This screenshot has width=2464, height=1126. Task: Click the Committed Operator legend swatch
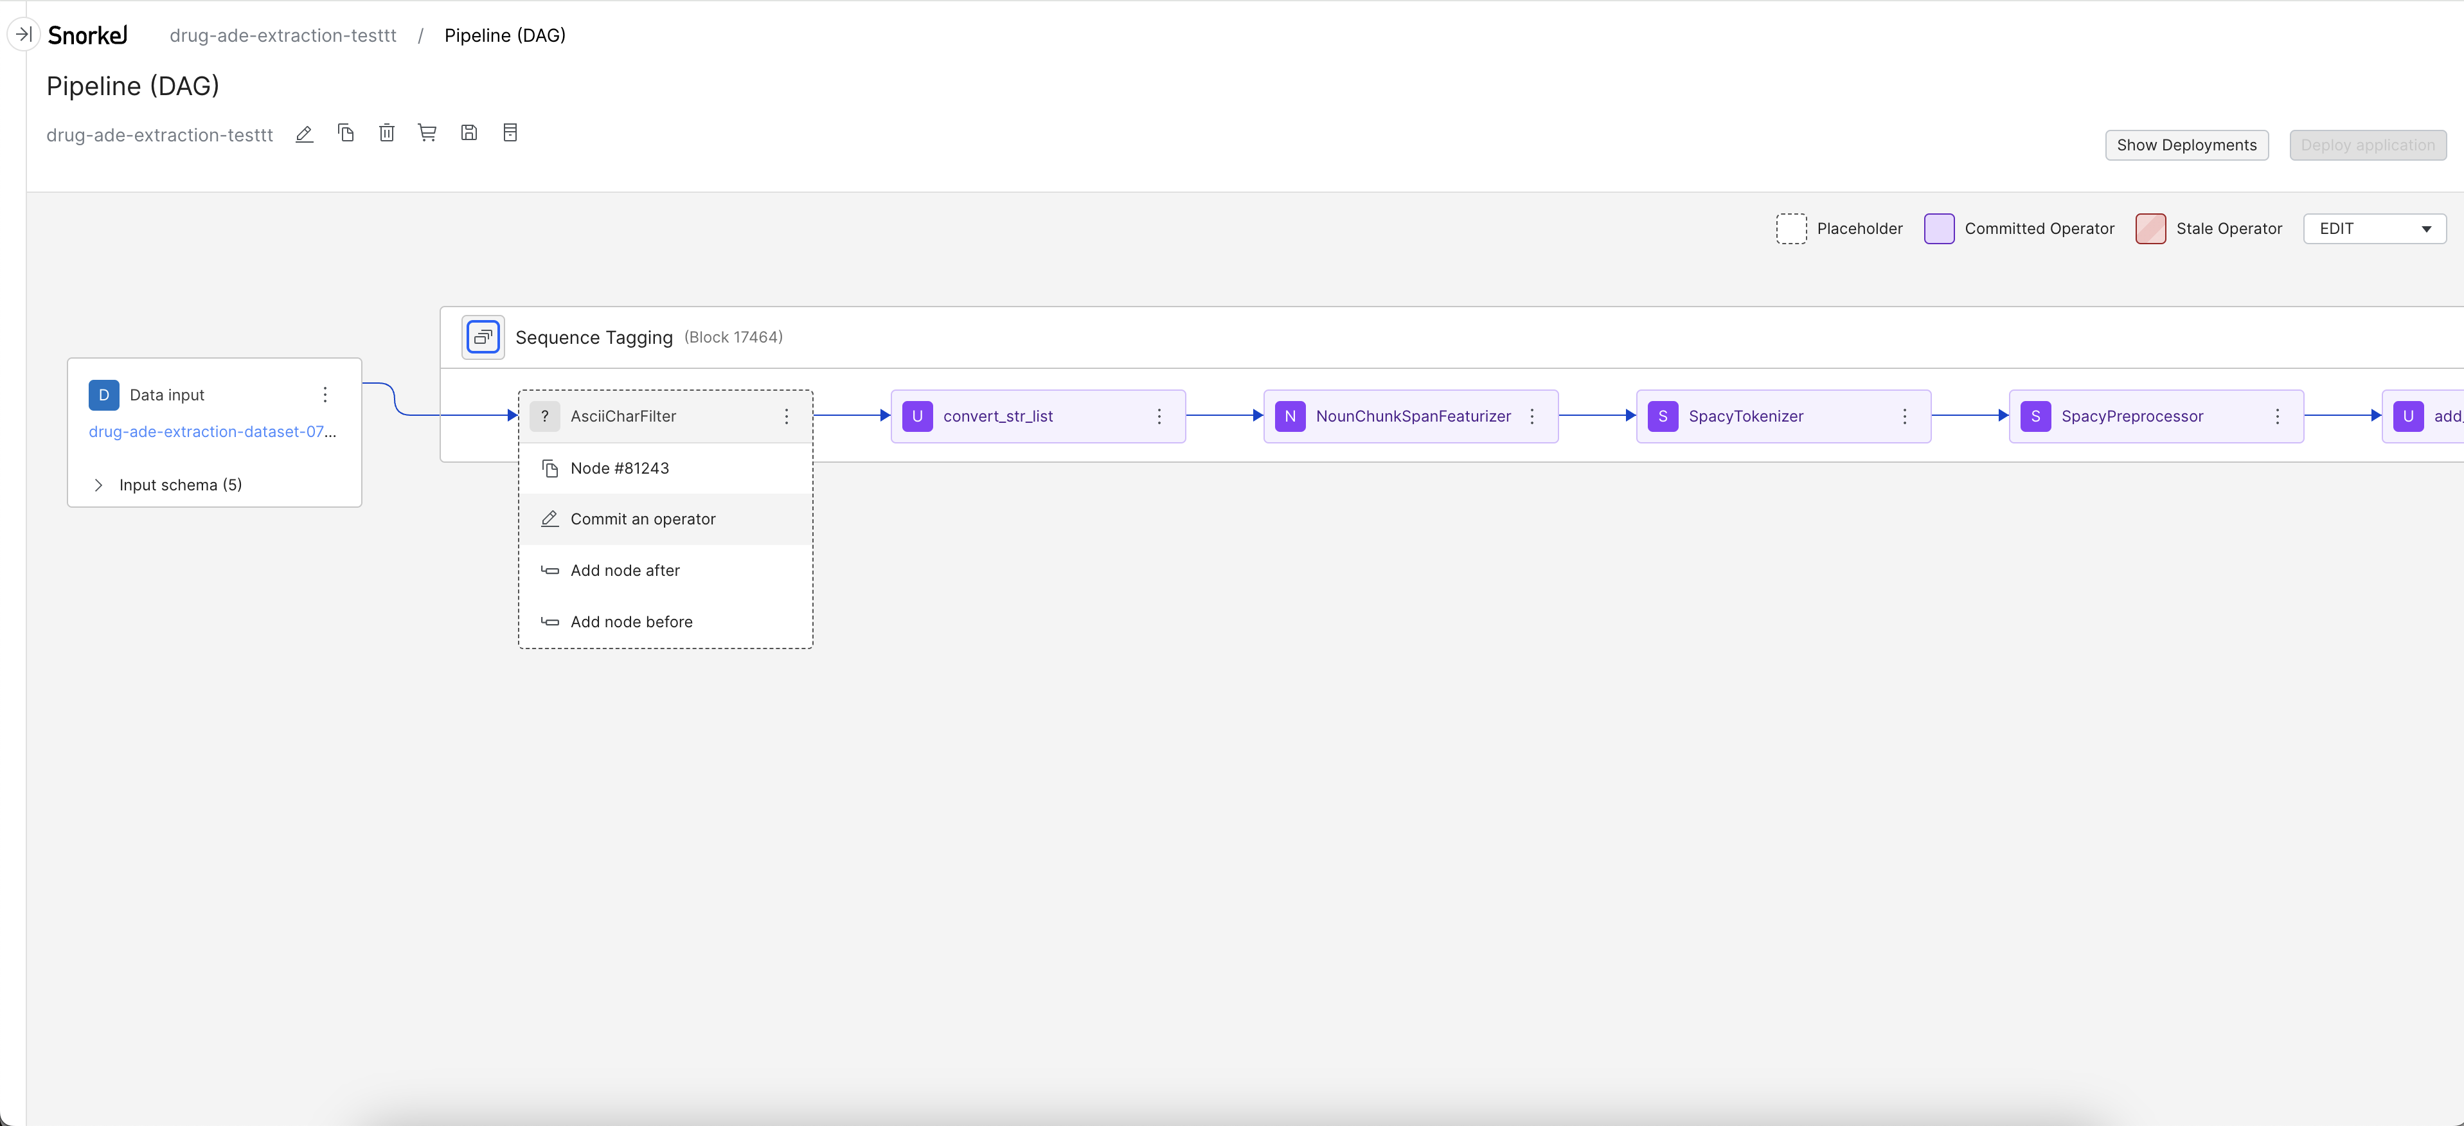[1939, 229]
